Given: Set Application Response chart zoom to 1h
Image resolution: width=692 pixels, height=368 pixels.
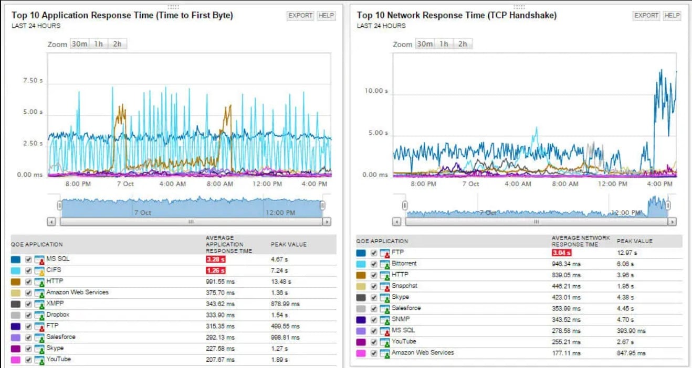Looking at the screenshot, I should [x=99, y=44].
